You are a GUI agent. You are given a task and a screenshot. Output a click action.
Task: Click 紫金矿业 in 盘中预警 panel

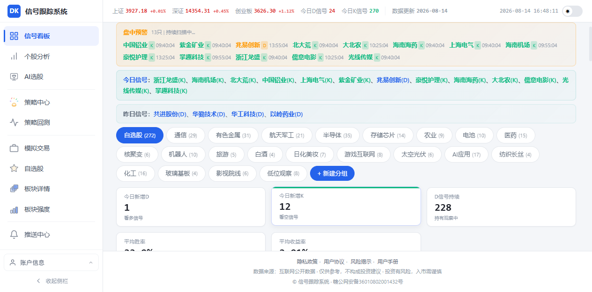click(x=192, y=45)
